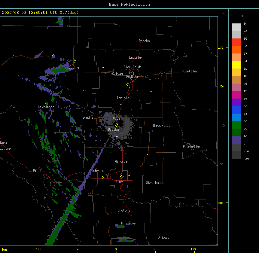Click the Airdrie label
The width and height of the screenshot is (259, 253).
(x=121, y=161)
